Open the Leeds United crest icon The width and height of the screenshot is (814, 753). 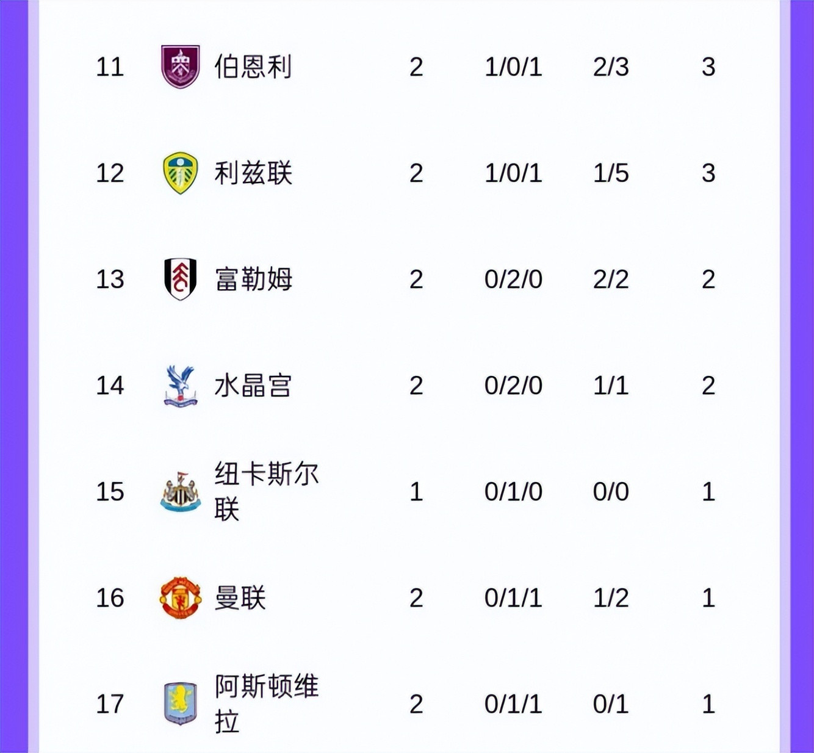coord(180,173)
